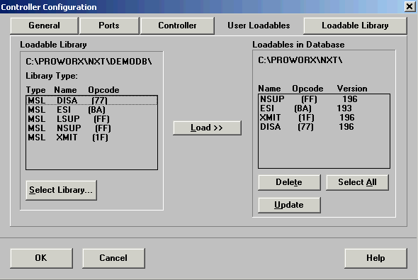Screen dimensions: 418x280
Task: Click the Type column header in library list
Action: tap(35, 90)
